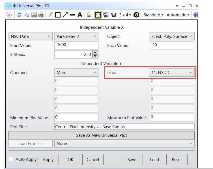Toggle the highlighted active cursor icon
This screenshot has height=169, width=213.
(98, 15)
